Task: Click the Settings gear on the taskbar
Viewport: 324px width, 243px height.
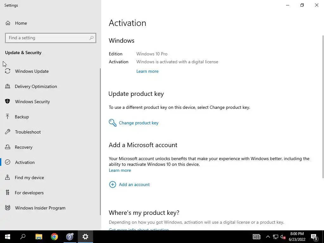Action: pyautogui.click(x=85, y=237)
